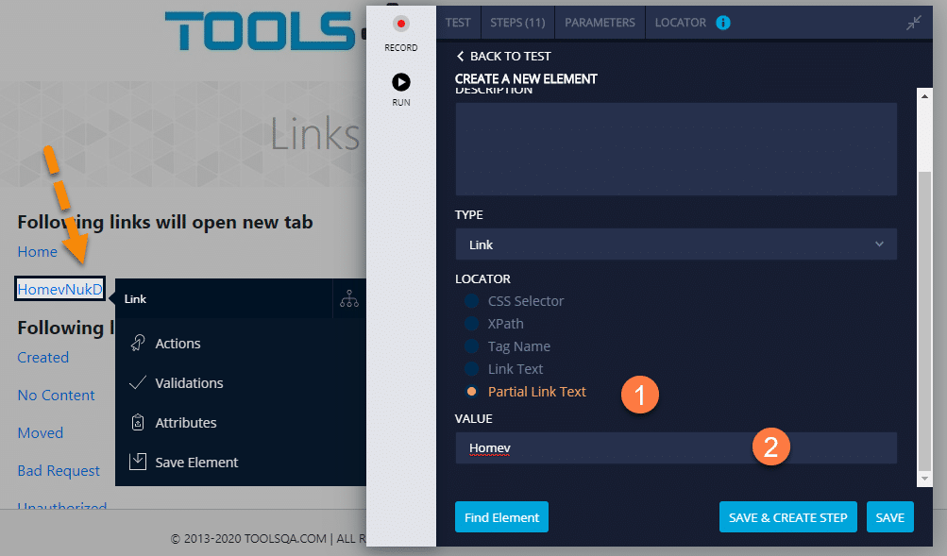Collapse the recorder panel with arrows icon

tap(914, 23)
